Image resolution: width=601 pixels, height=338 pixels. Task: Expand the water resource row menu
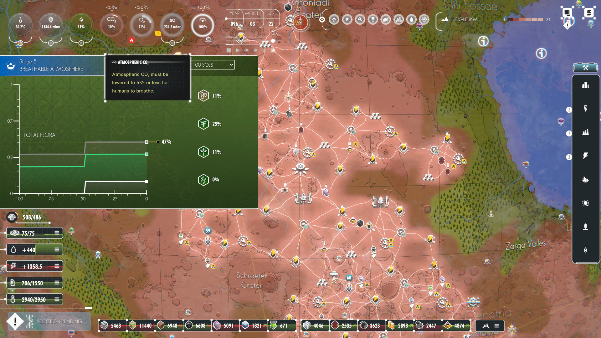(x=56, y=249)
